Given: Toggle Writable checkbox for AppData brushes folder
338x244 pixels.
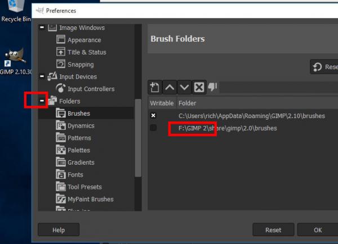Looking at the screenshot, I should click(153, 116).
